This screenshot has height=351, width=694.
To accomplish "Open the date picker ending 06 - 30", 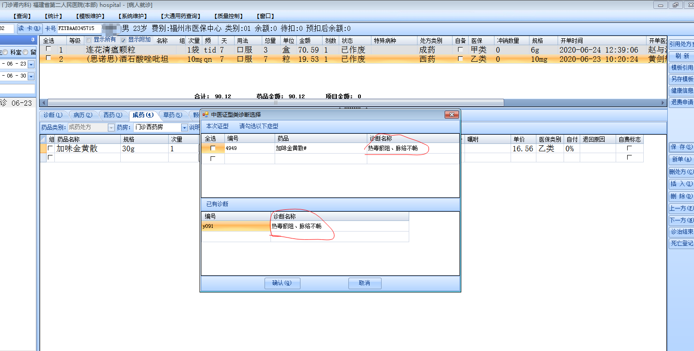I will 31,76.
